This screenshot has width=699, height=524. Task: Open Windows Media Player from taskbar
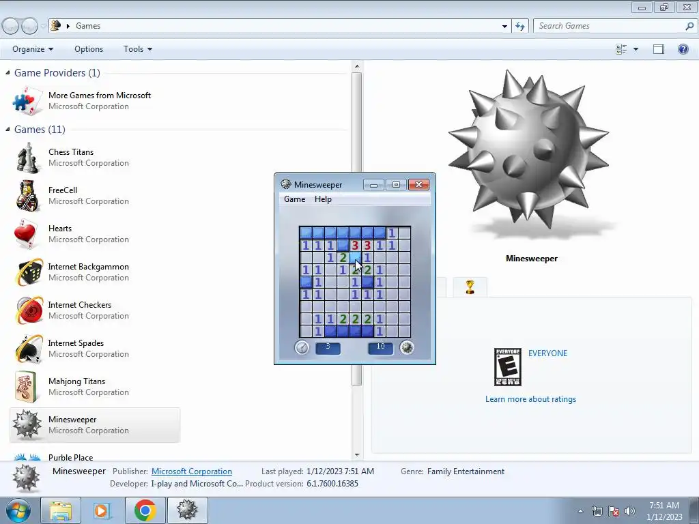102,510
